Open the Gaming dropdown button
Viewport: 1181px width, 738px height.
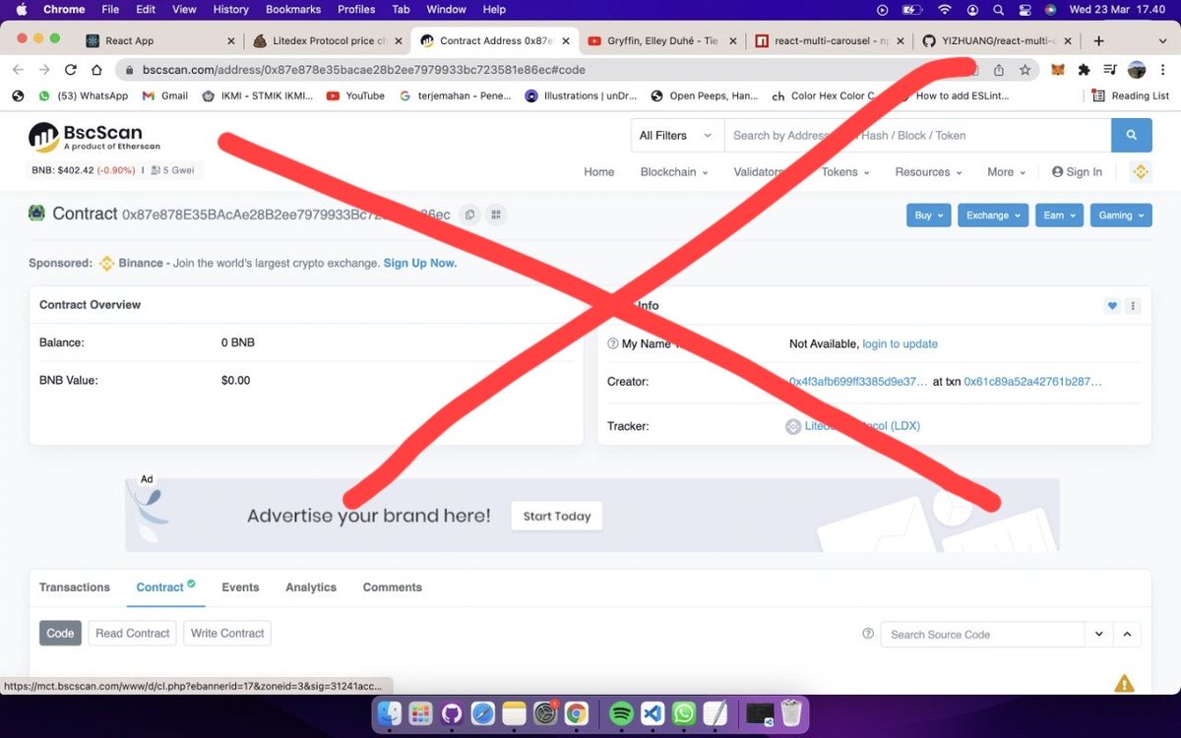(1121, 215)
